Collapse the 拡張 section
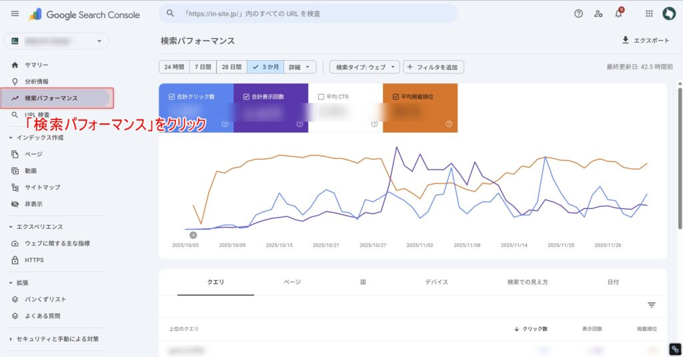 [19, 283]
